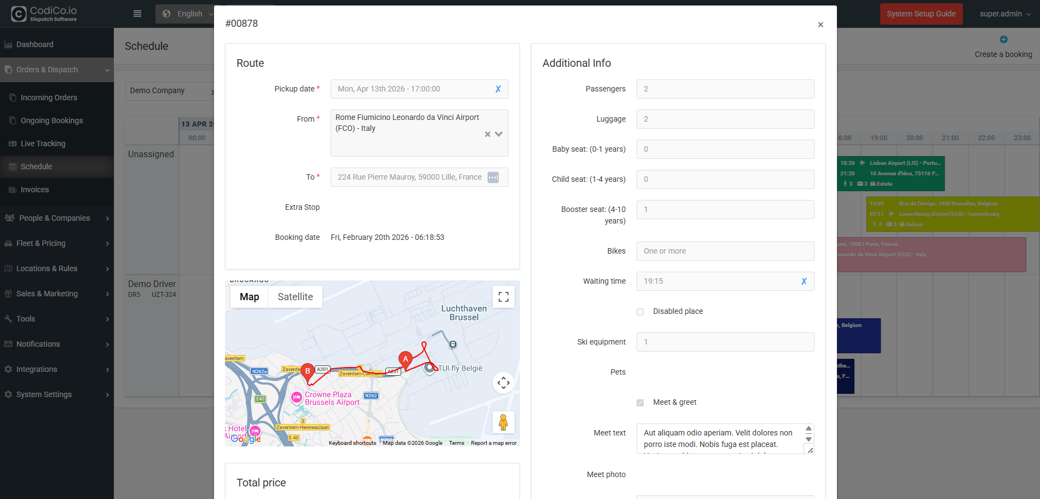
Task: Open the map camera controls icon
Action: [x=504, y=382]
